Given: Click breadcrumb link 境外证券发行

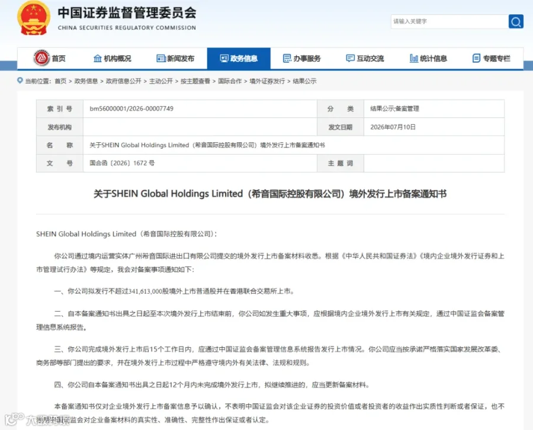Looking at the screenshot, I should 267,81.
